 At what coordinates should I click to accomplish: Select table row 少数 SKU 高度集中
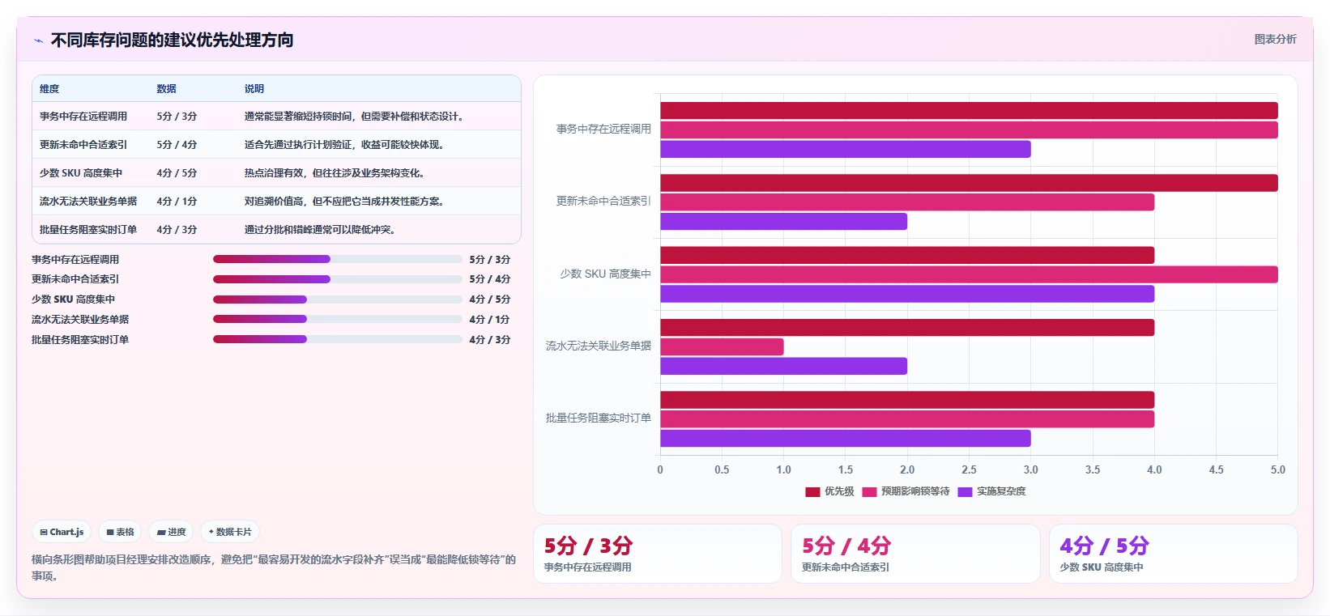point(276,173)
